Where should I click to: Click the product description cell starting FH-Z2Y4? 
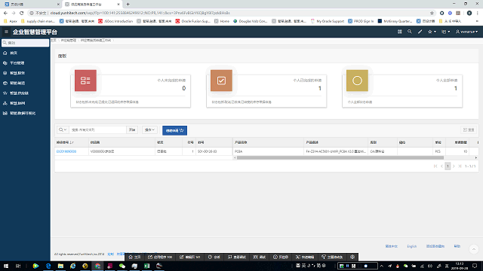[336, 151]
